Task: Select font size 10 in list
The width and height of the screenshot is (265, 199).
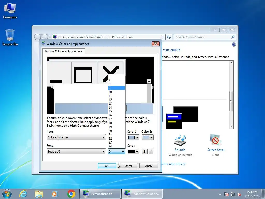Action: (116, 92)
